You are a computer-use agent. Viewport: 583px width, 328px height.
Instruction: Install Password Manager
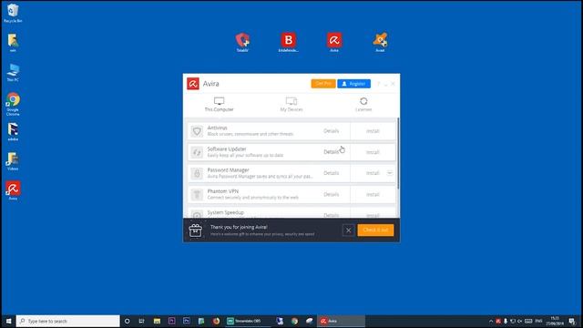pos(373,173)
